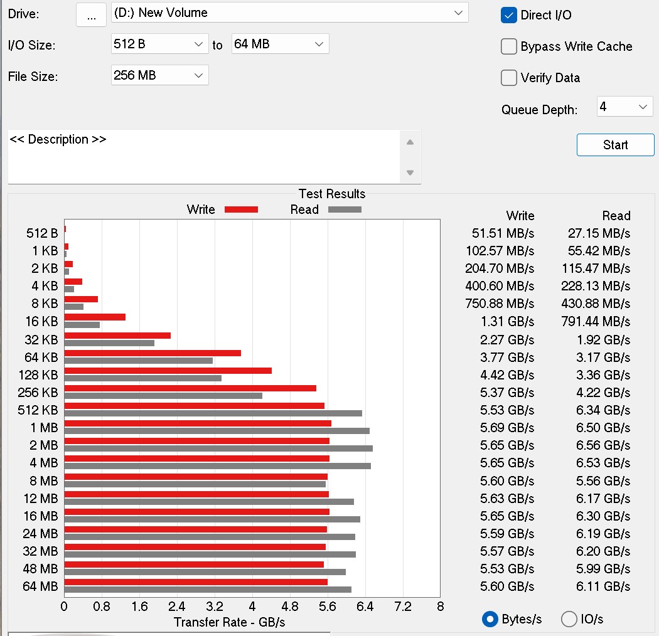659x636 pixels.
Task: Switch results to IO/s radio button
Action: [569, 619]
